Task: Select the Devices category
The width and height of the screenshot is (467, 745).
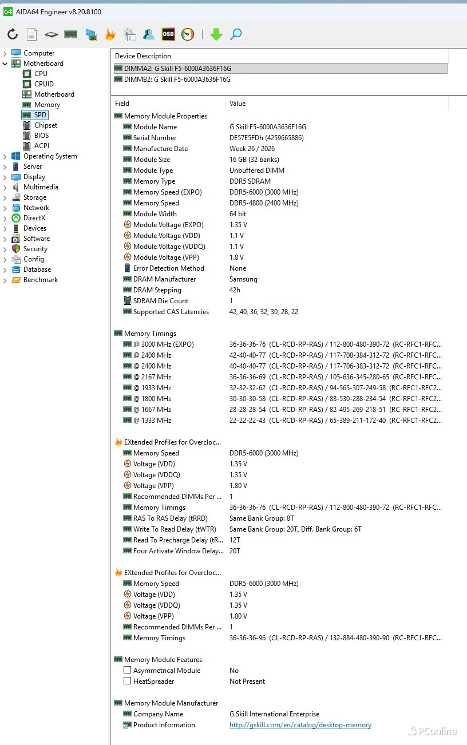Action: [x=35, y=228]
